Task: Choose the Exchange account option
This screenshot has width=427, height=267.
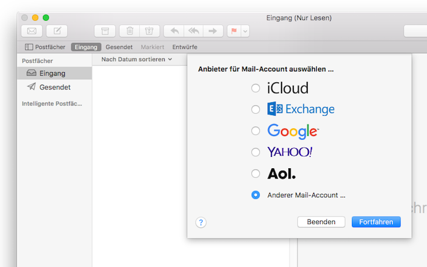Action: coord(256,110)
